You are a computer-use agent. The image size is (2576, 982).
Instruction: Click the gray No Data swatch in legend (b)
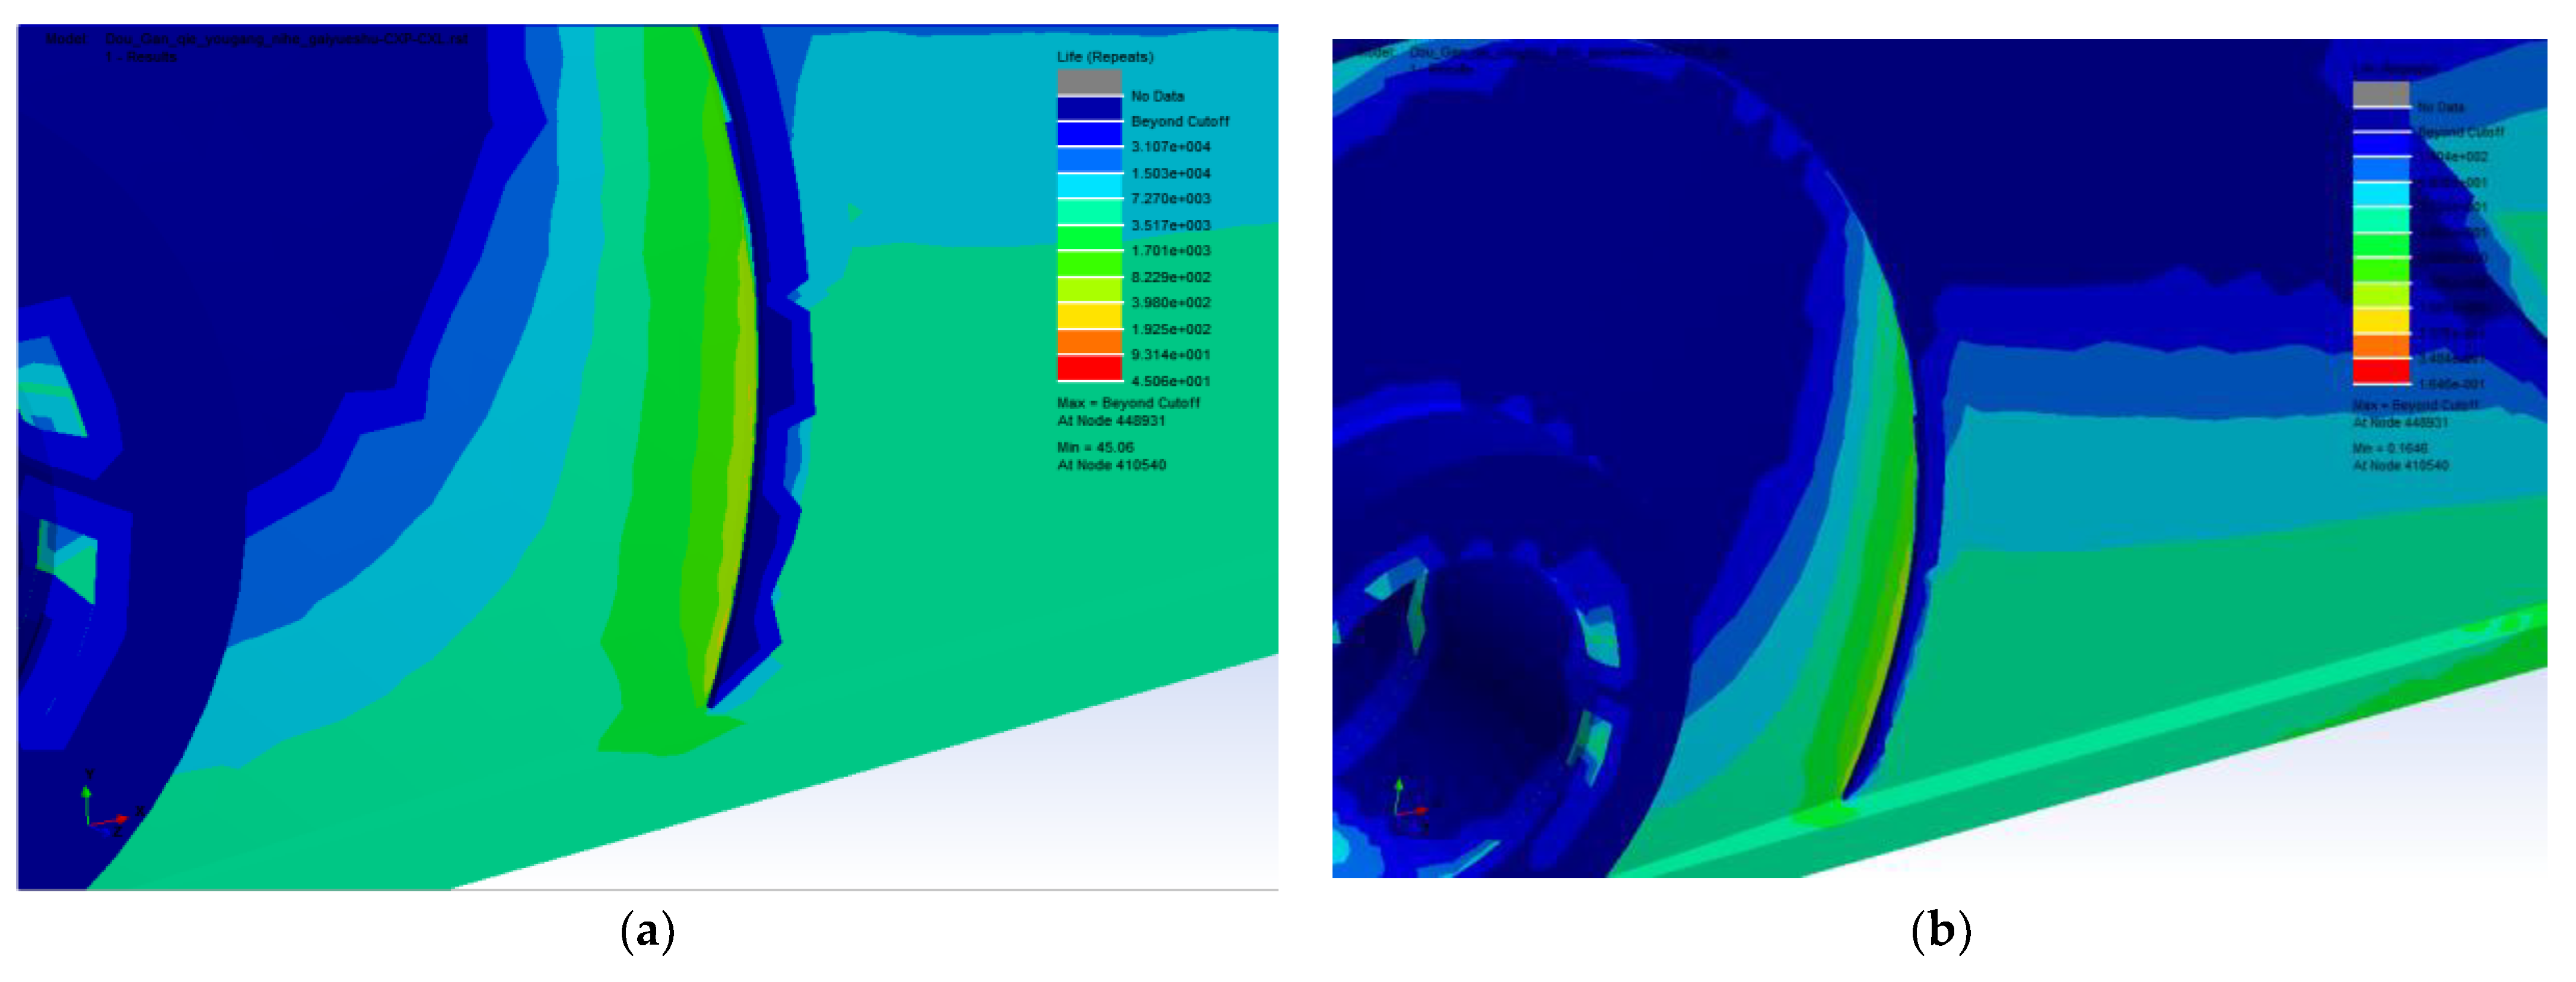(2381, 93)
